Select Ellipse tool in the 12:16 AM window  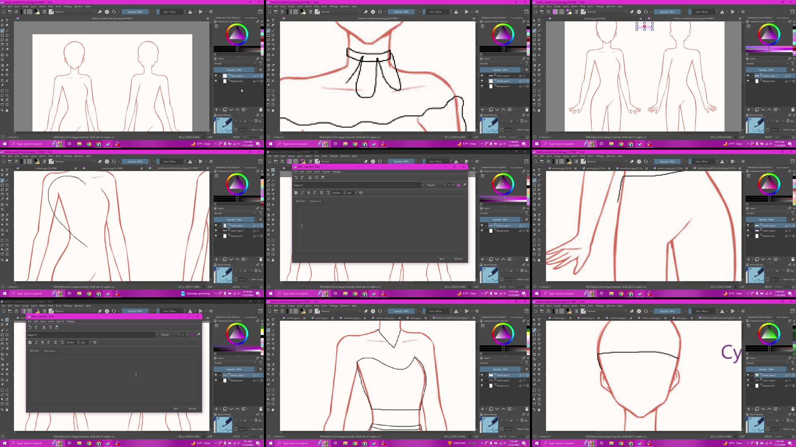pos(7,185)
